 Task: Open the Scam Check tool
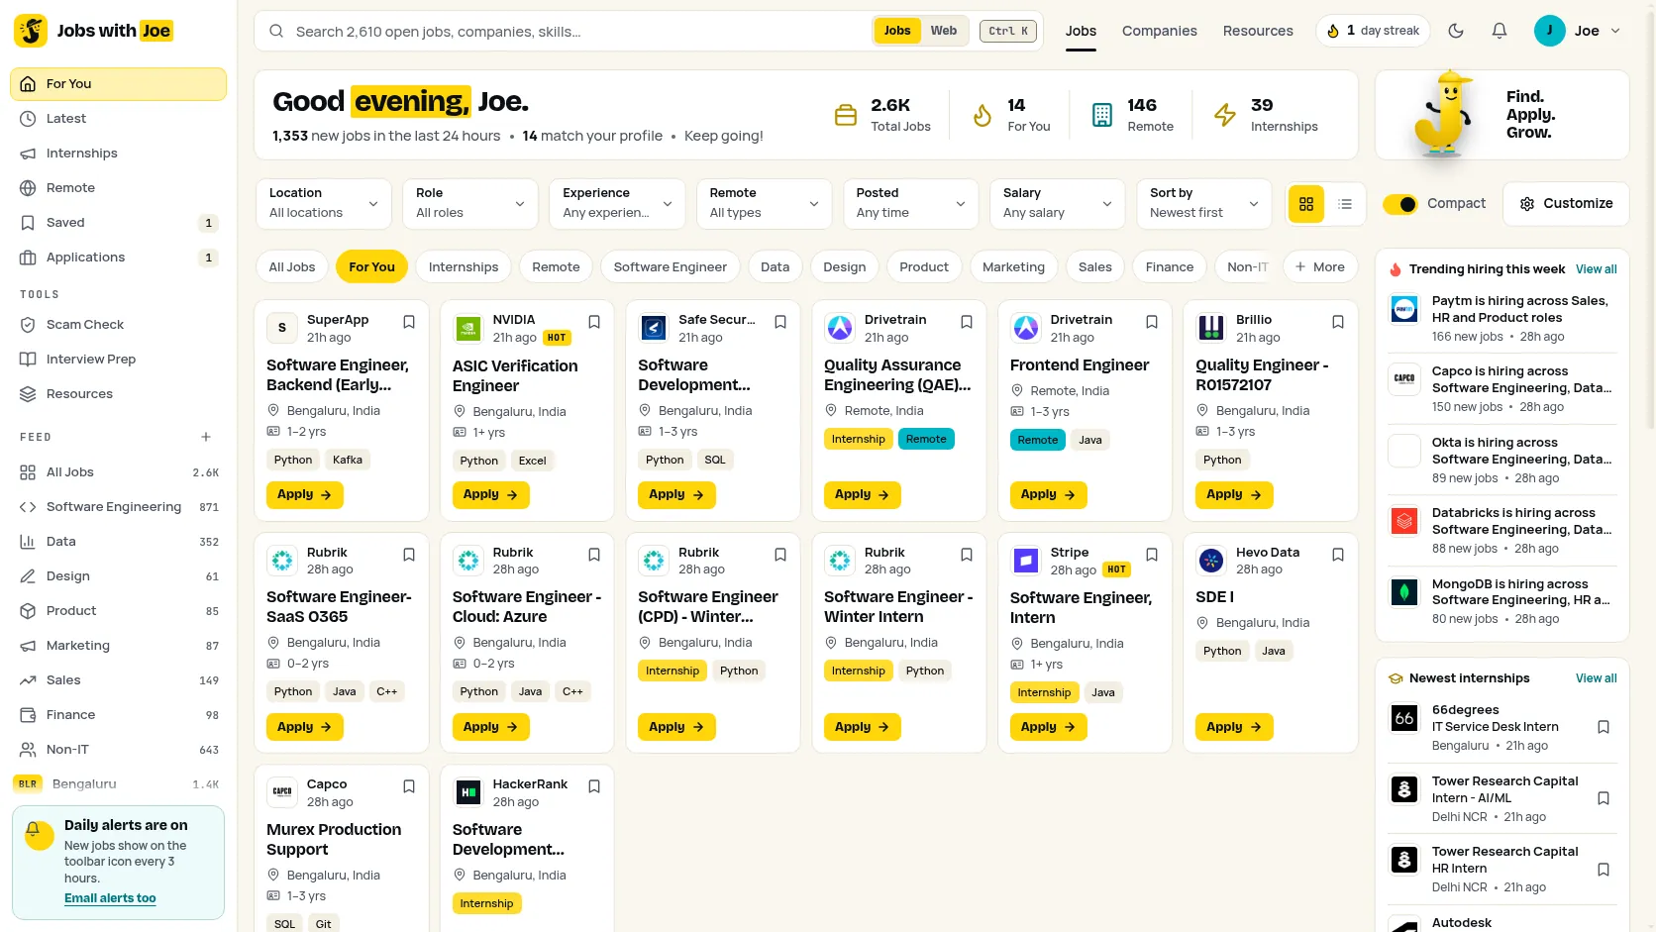[118, 325]
